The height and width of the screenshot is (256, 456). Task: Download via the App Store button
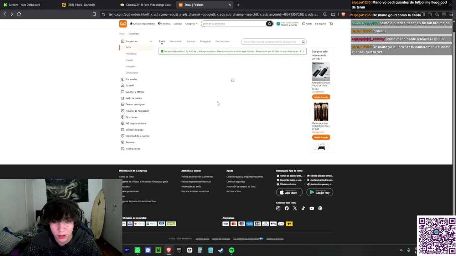point(289,192)
